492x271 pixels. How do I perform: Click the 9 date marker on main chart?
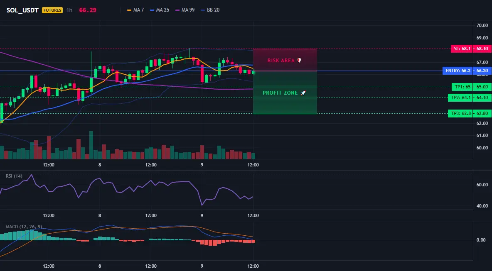(202, 165)
